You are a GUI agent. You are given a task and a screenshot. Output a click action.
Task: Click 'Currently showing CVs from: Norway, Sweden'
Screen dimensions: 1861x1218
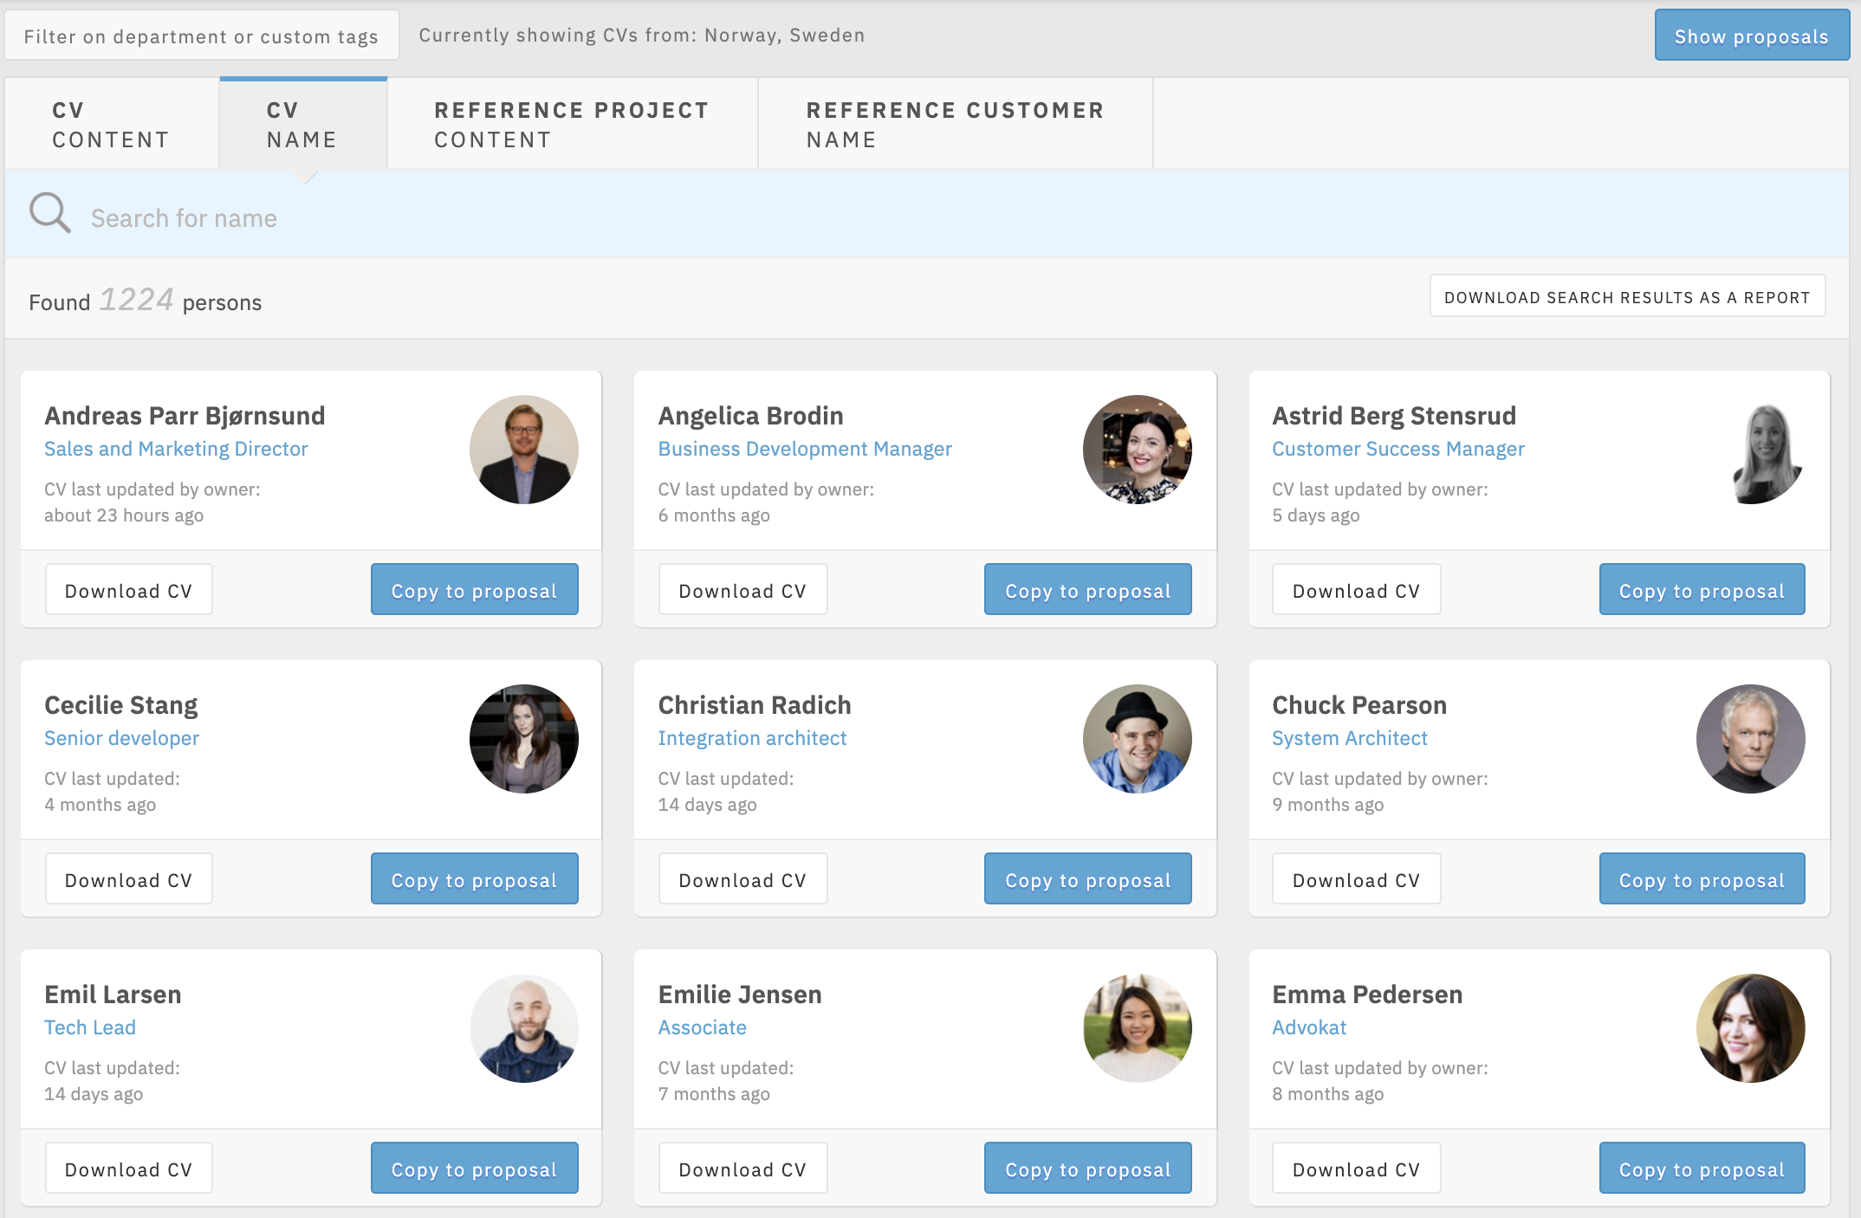642,36
